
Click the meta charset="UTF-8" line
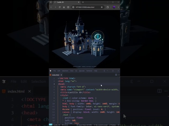(x=73, y=87)
